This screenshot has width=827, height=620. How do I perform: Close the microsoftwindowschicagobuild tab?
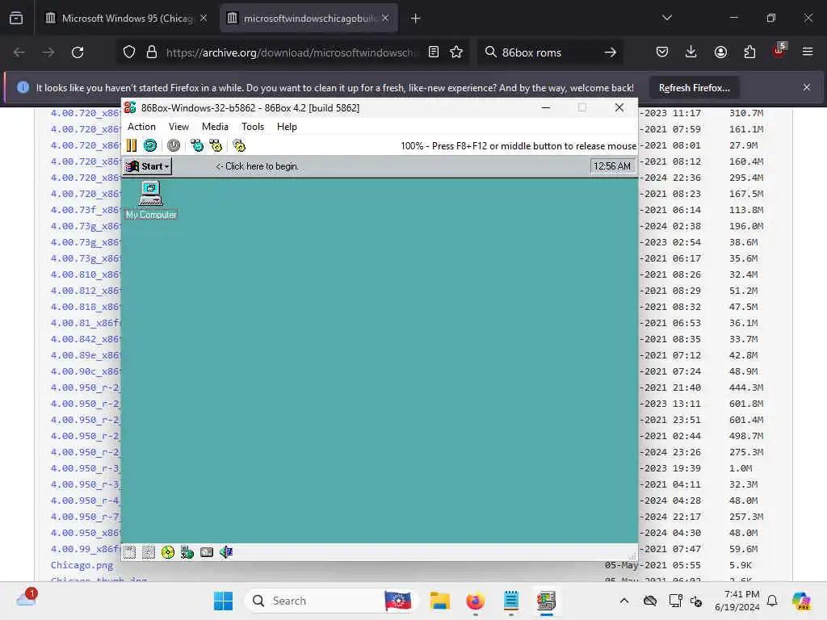pos(385,18)
